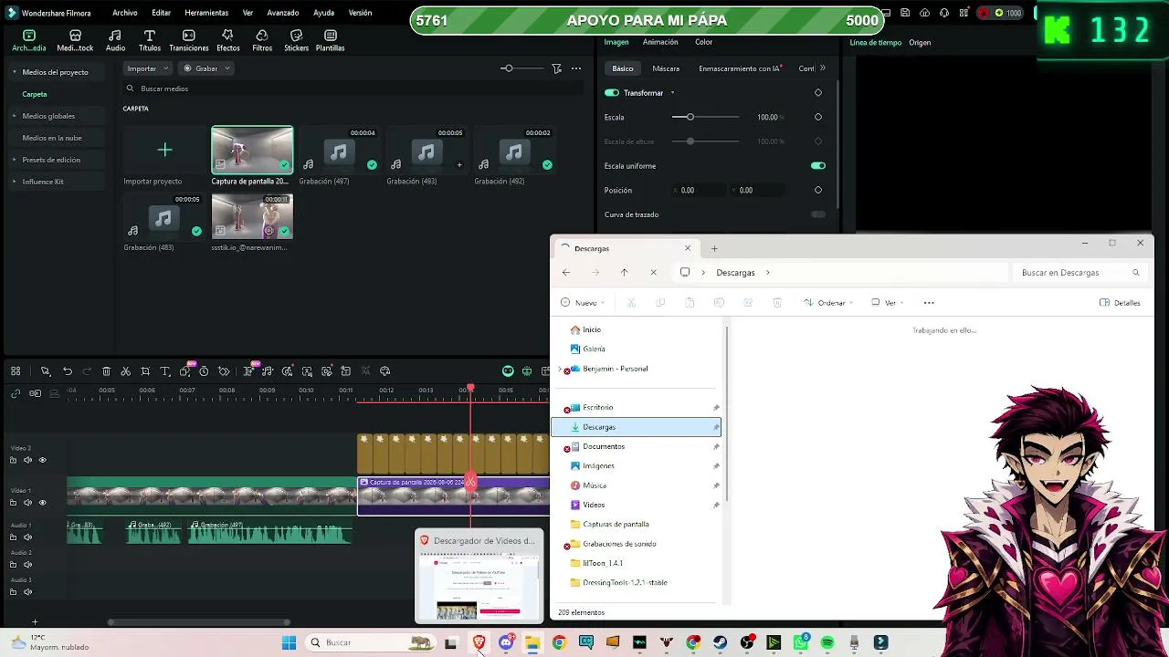Screen dimensions: 1169x657
Task: Expand Medios del proyecto tree
Action: point(15,72)
